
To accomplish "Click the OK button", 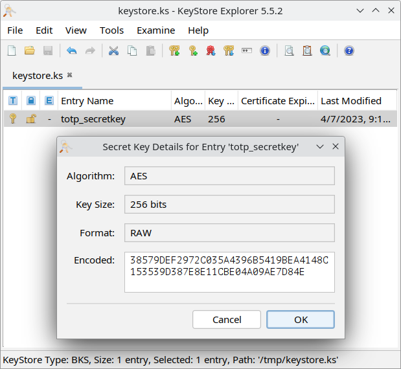I will click(301, 319).
